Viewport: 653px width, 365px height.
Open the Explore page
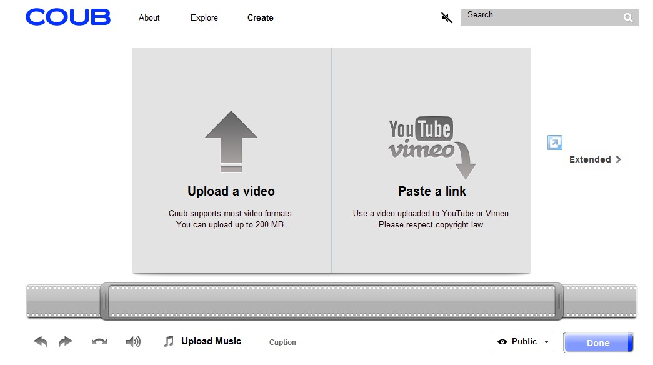(204, 18)
